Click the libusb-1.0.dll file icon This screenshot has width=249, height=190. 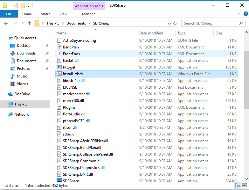point(59,81)
